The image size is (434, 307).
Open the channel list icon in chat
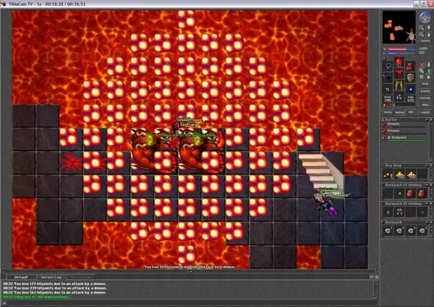tap(372, 277)
